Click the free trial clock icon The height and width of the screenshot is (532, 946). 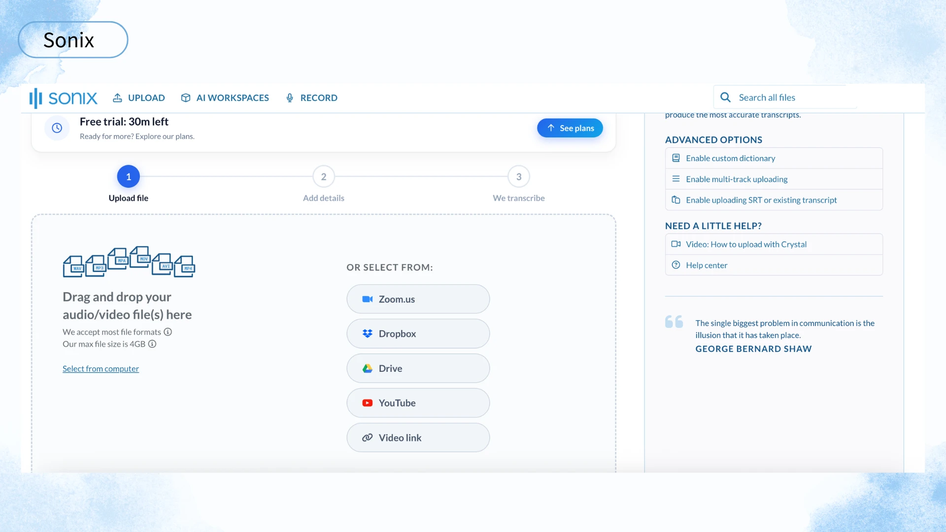pos(57,128)
